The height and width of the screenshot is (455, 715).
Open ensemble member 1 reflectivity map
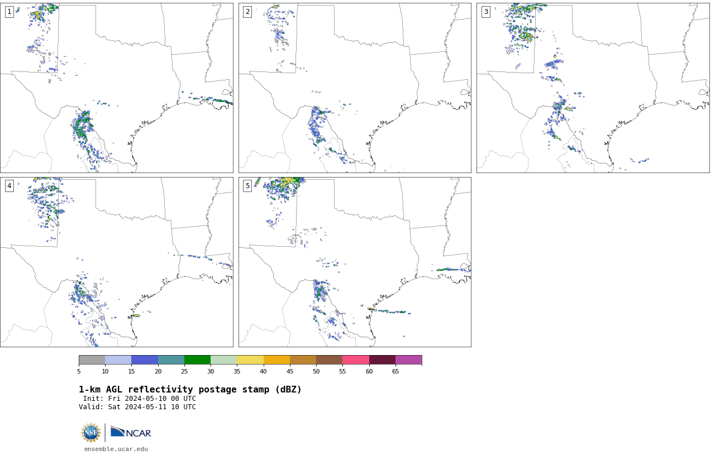click(x=117, y=88)
